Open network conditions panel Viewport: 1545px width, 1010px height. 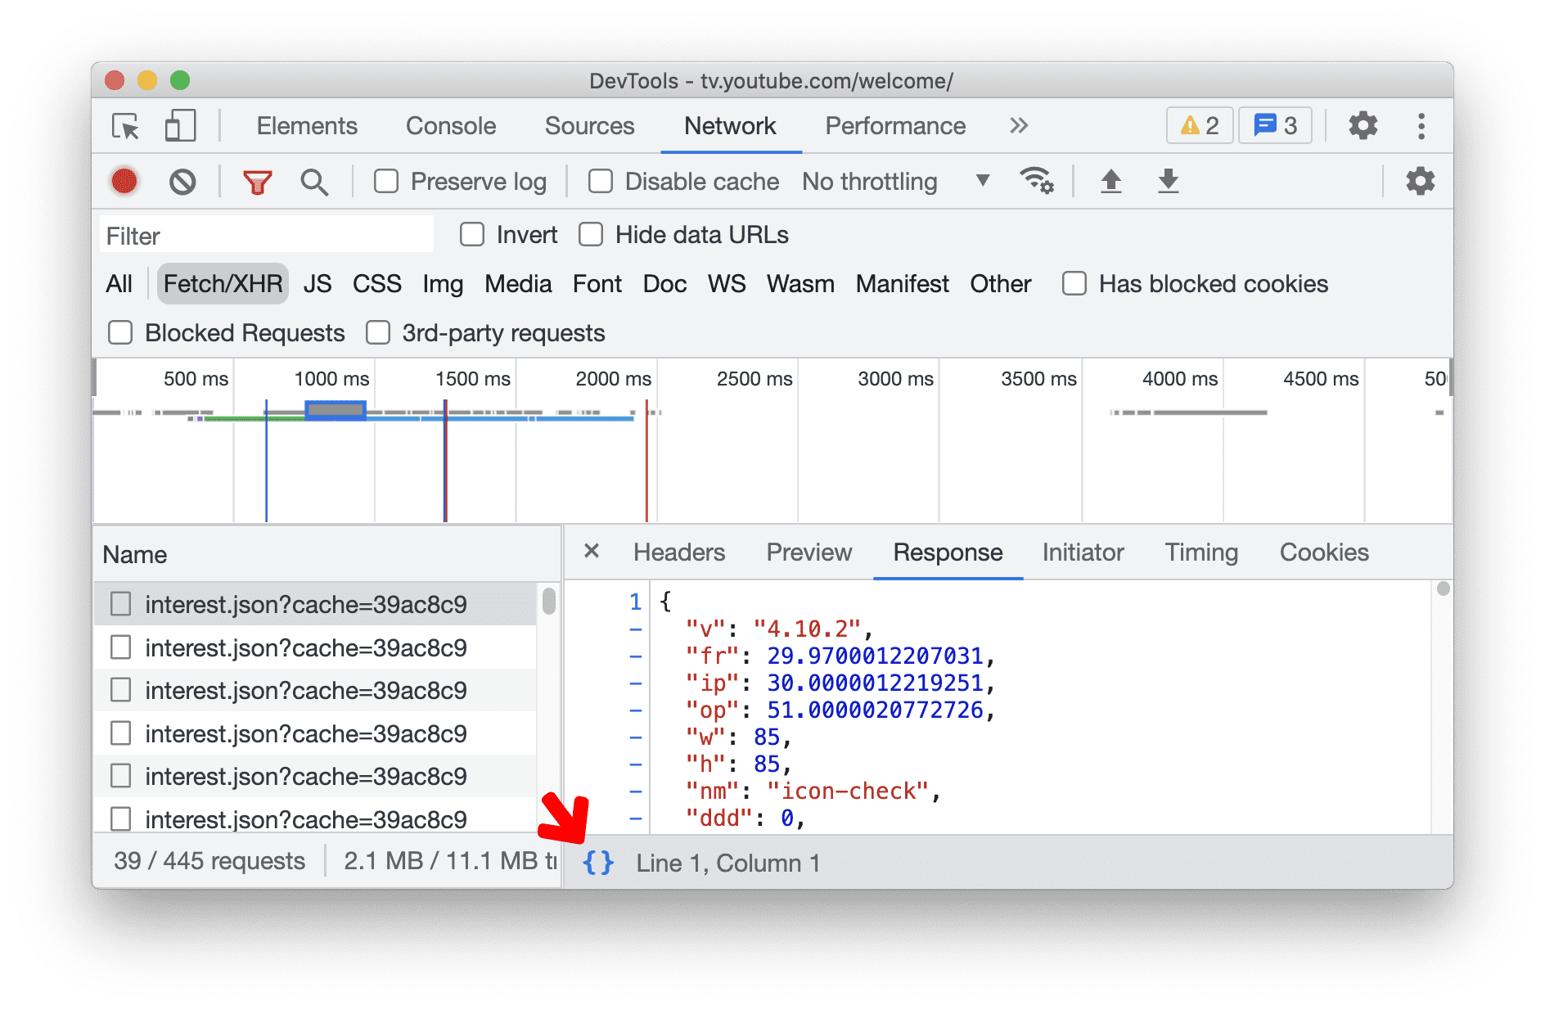click(1036, 181)
